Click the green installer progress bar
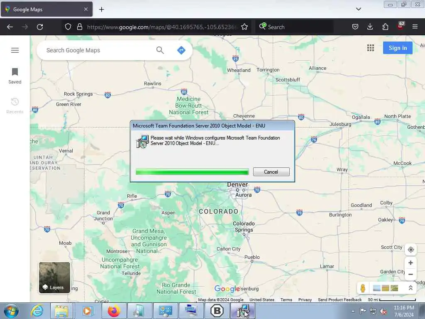The width and height of the screenshot is (425, 319). coord(192,172)
